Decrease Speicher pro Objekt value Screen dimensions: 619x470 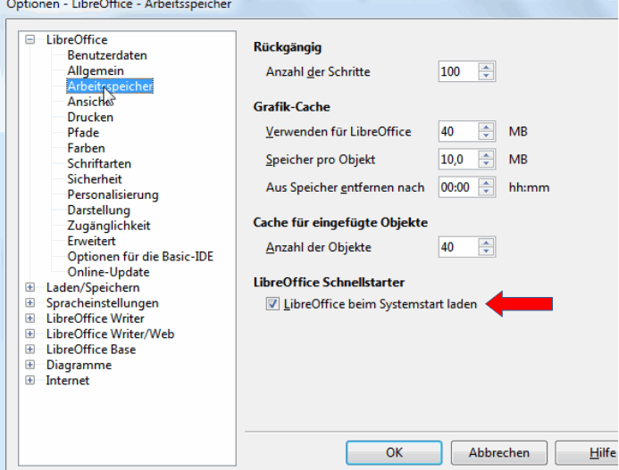(486, 163)
